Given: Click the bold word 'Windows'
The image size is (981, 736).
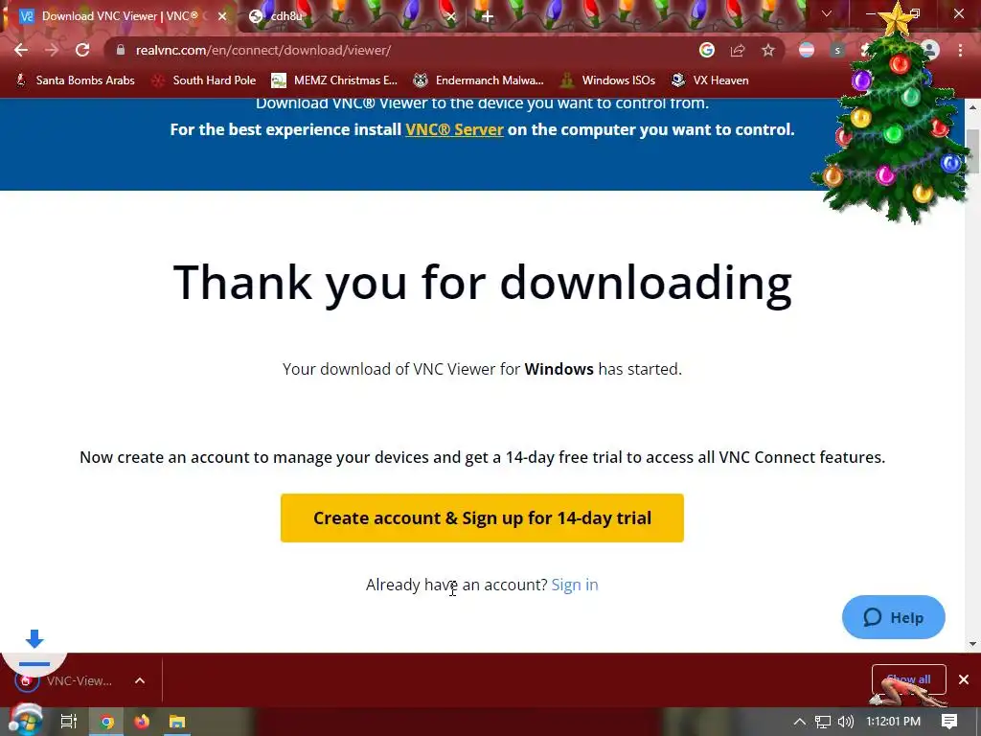Looking at the screenshot, I should coord(559,369).
